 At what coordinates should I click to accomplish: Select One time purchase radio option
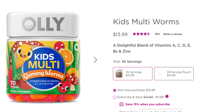pos(115,90)
